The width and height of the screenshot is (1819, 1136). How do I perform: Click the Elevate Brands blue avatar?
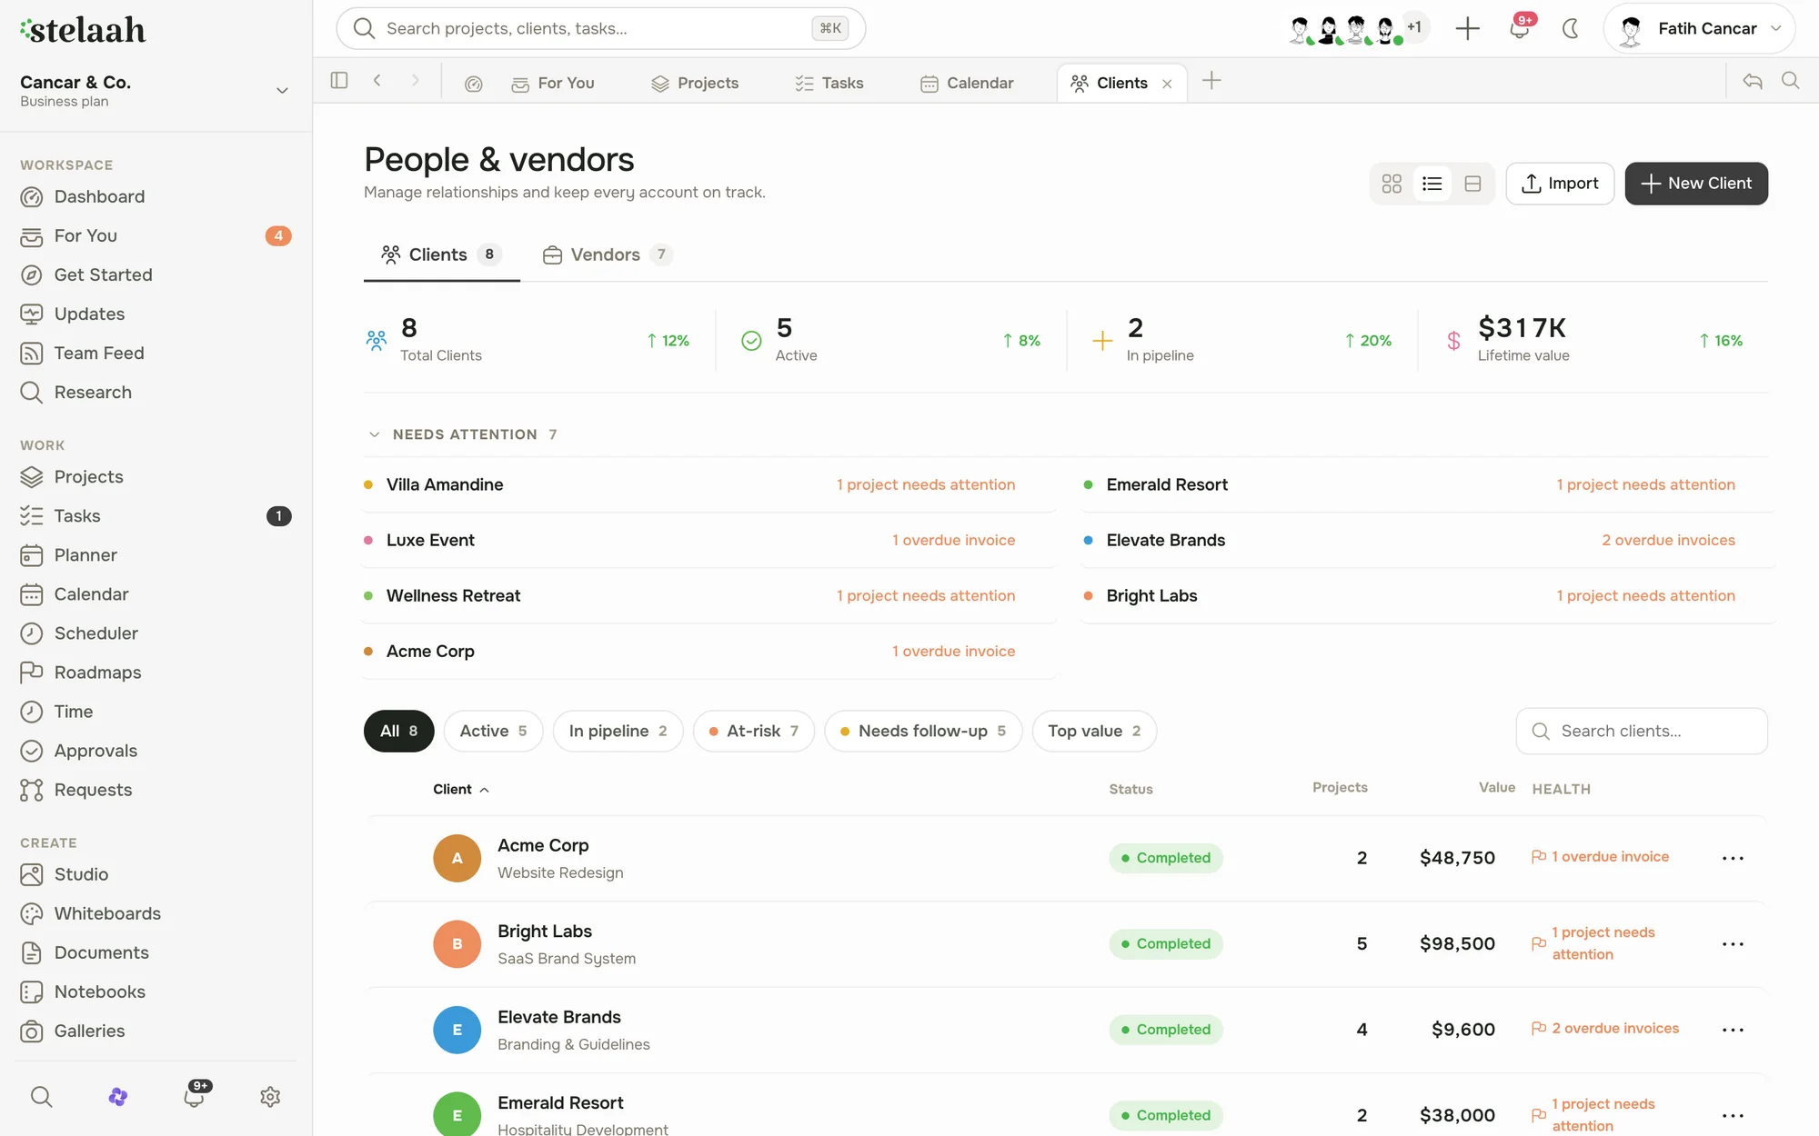(457, 1030)
